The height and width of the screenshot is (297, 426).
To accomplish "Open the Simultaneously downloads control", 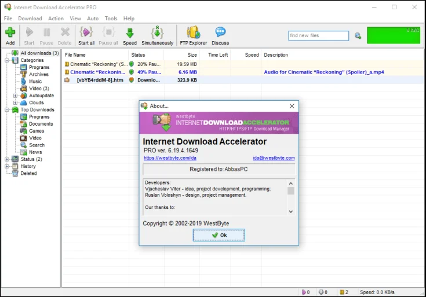I will (x=157, y=35).
